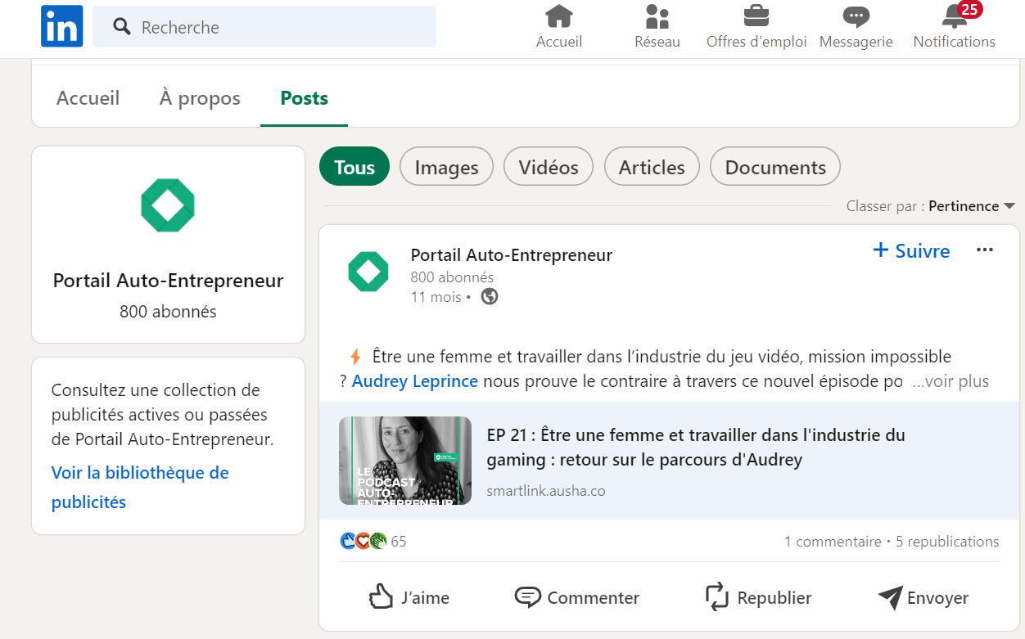Click the smartlink.ausha.co source text
This screenshot has width=1025, height=639.
coord(546,491)
